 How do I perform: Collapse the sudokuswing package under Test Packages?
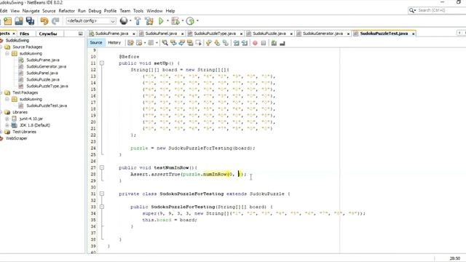pyautogui.click(x=7, y=99)
